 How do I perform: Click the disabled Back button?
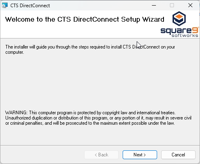[101, 155]
